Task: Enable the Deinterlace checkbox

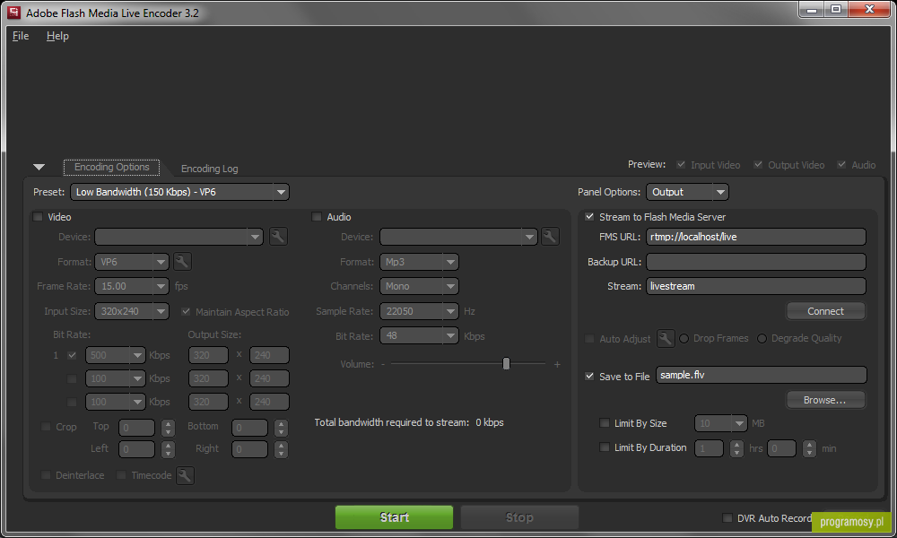Action: click(x=46, y=475)
